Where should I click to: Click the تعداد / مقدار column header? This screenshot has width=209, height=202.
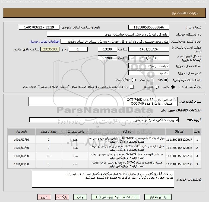[x=48, y=132]
